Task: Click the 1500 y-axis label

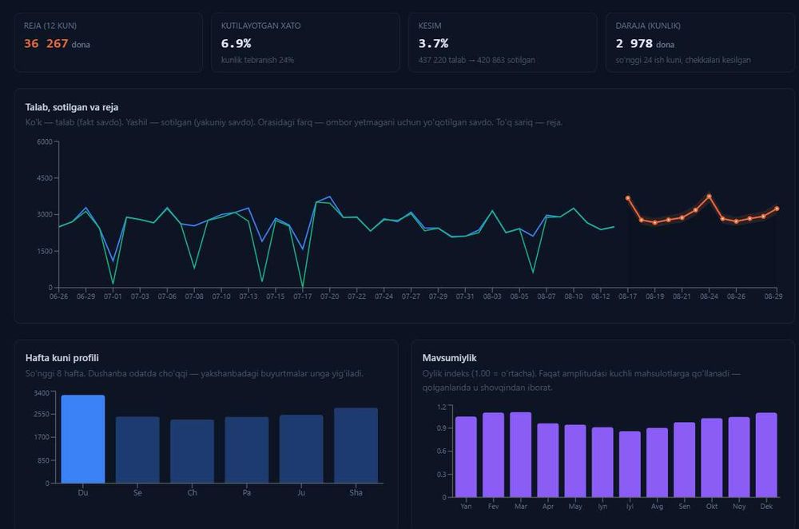Action: [44, 251]
